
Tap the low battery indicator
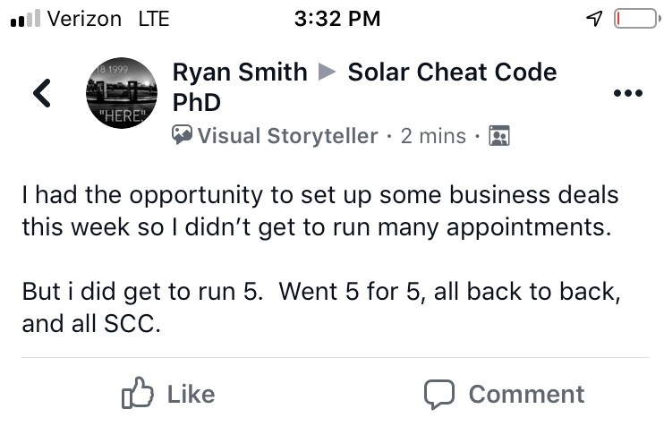click(637, 19)
